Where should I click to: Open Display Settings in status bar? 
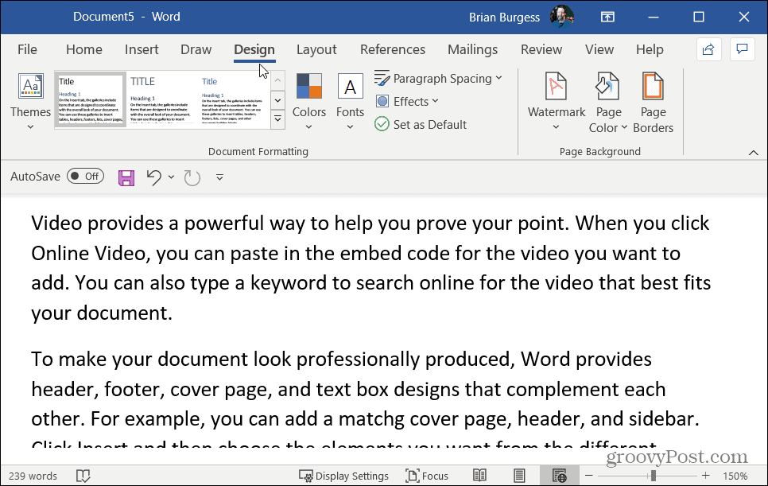click(343, 476)
